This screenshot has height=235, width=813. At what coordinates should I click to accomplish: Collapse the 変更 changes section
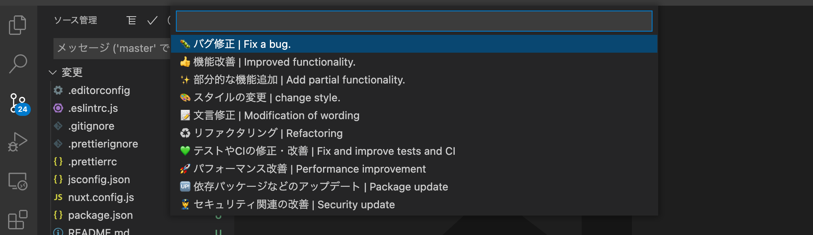coord(53,73)
